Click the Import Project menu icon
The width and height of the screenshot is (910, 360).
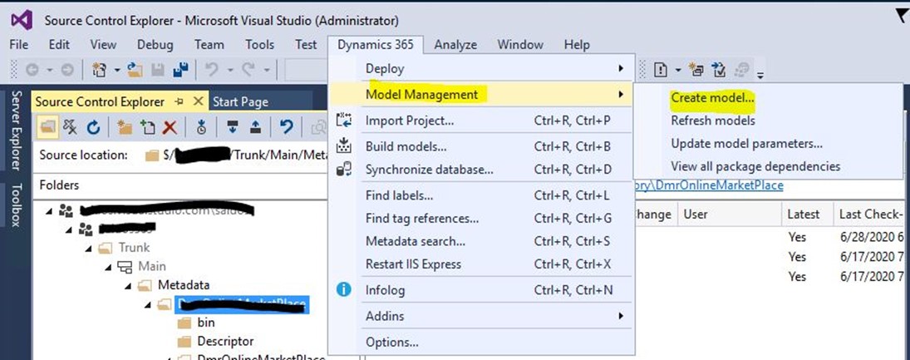click(343, 121)
